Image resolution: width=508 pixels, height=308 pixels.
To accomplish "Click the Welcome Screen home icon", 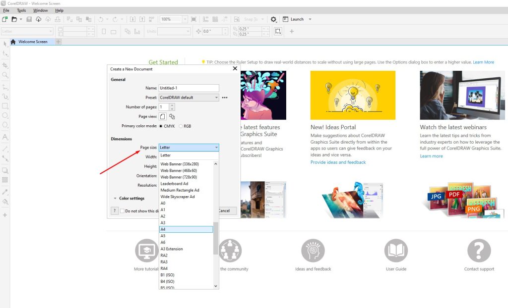I will 13,42.
